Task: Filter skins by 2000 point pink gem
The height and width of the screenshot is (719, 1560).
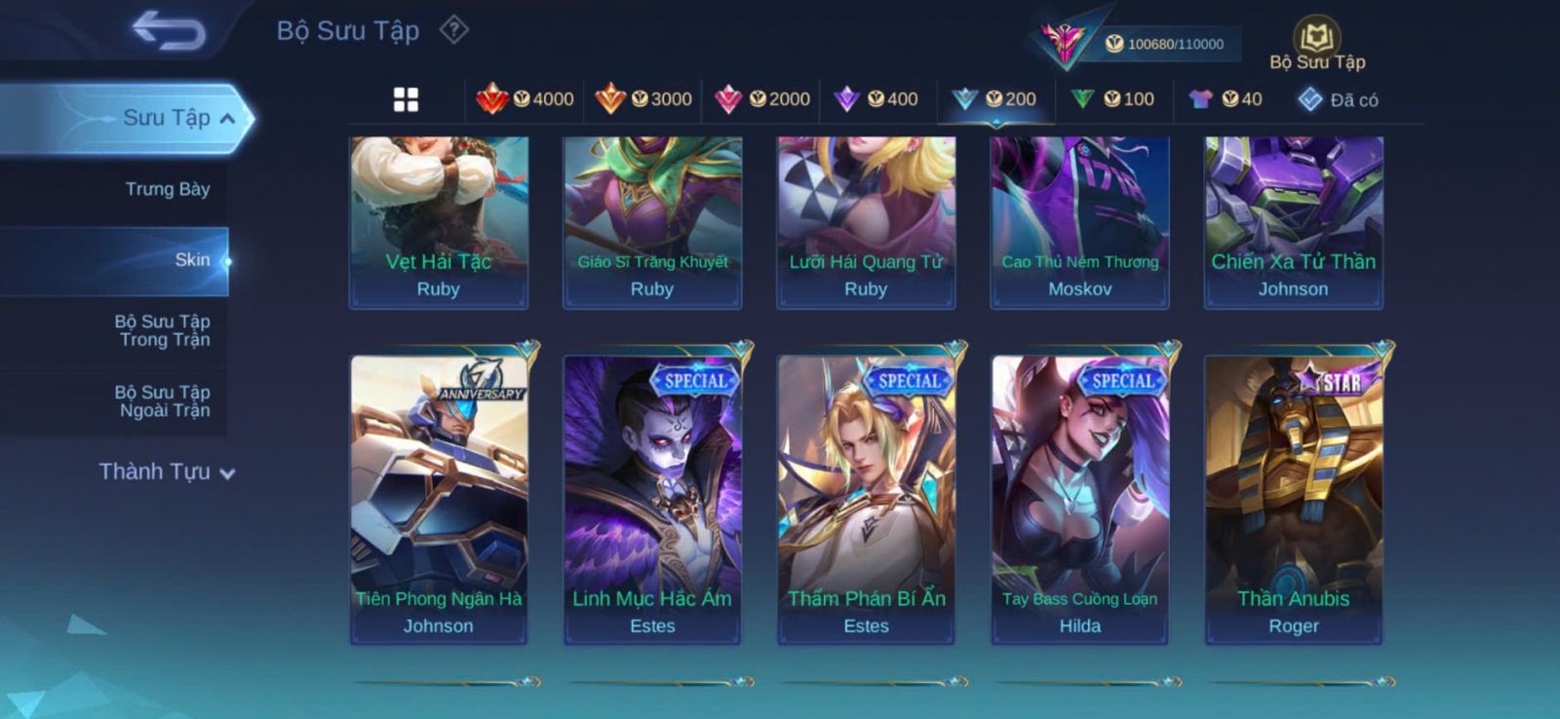Action: pyautogui.click(x=762, y=98)
